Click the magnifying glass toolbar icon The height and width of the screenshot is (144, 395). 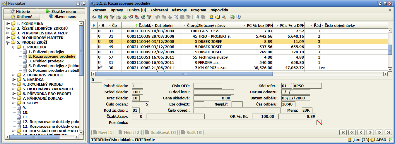(224, 17)
